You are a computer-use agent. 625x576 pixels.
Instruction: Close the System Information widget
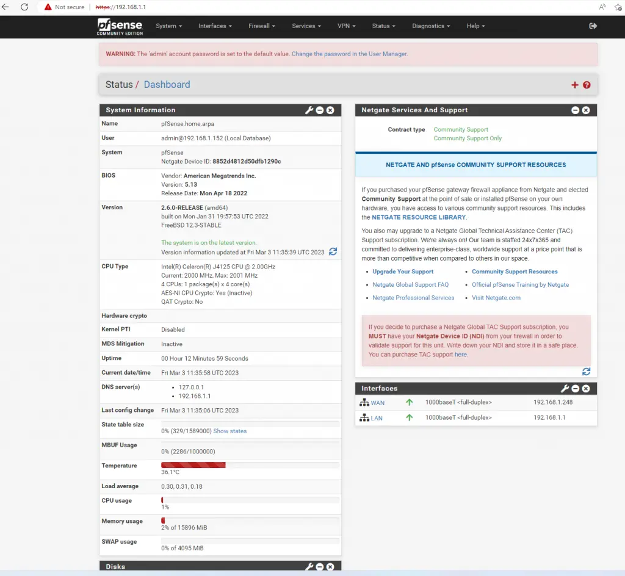(x=330, y=110)
